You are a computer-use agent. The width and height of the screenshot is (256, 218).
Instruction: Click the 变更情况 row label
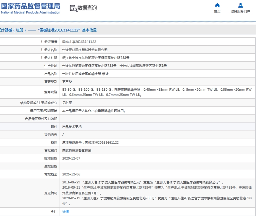51,193
